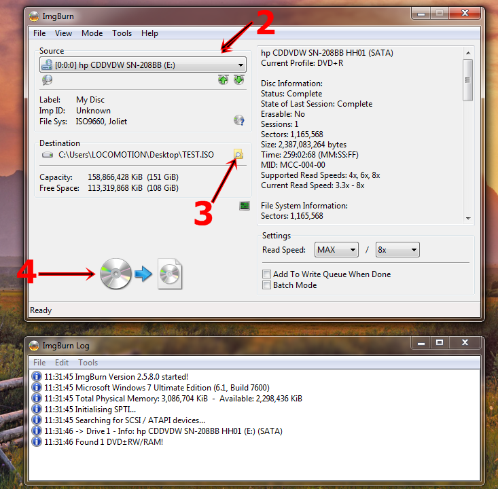The width and height of the screenshot is (498, 489).
Task: Click log row 'Searching for SCSI / ATAPI devices...'
Action: 124,420
